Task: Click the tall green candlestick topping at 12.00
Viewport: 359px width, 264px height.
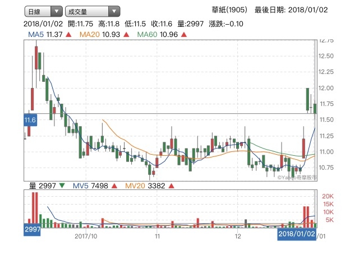Action: tap(308, 99)
